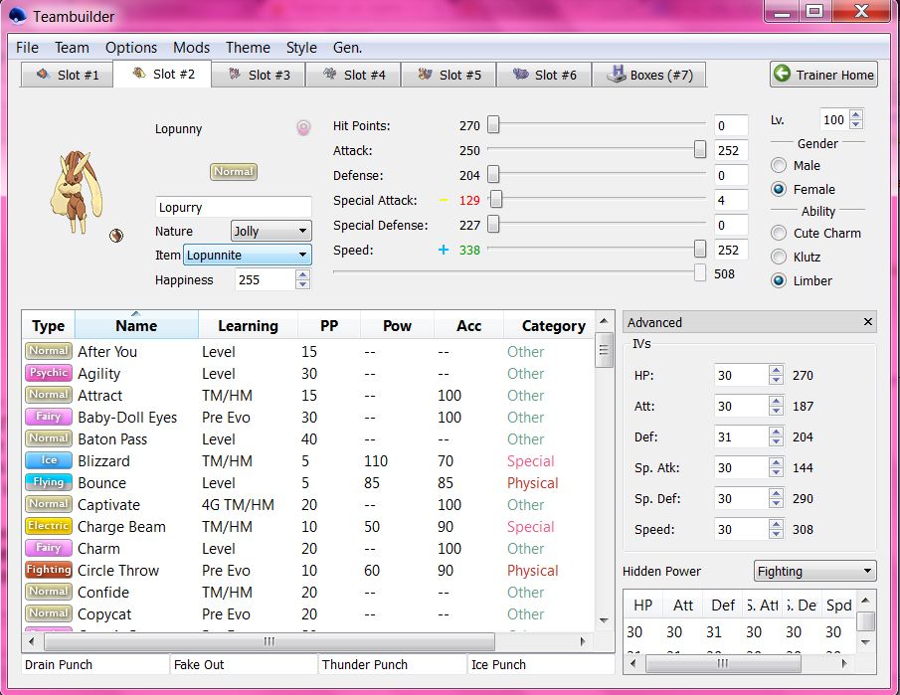Click the Lopunnite item icon near sprite

click(116, 236)
